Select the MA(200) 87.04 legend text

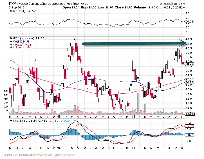(x=22, y=45)
